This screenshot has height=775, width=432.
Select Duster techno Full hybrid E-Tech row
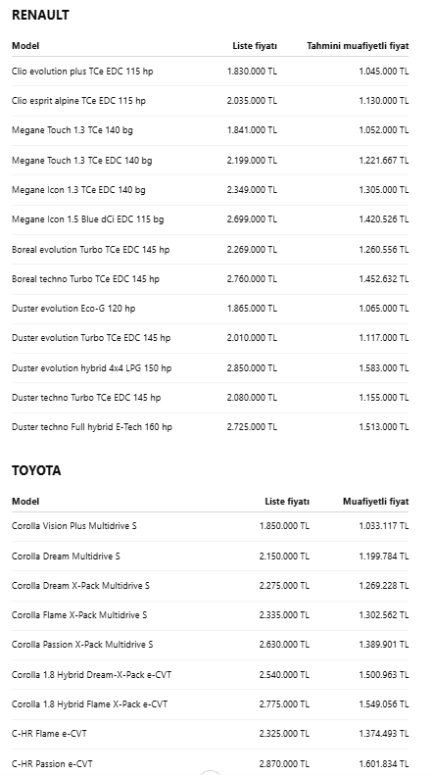(210, 427)
